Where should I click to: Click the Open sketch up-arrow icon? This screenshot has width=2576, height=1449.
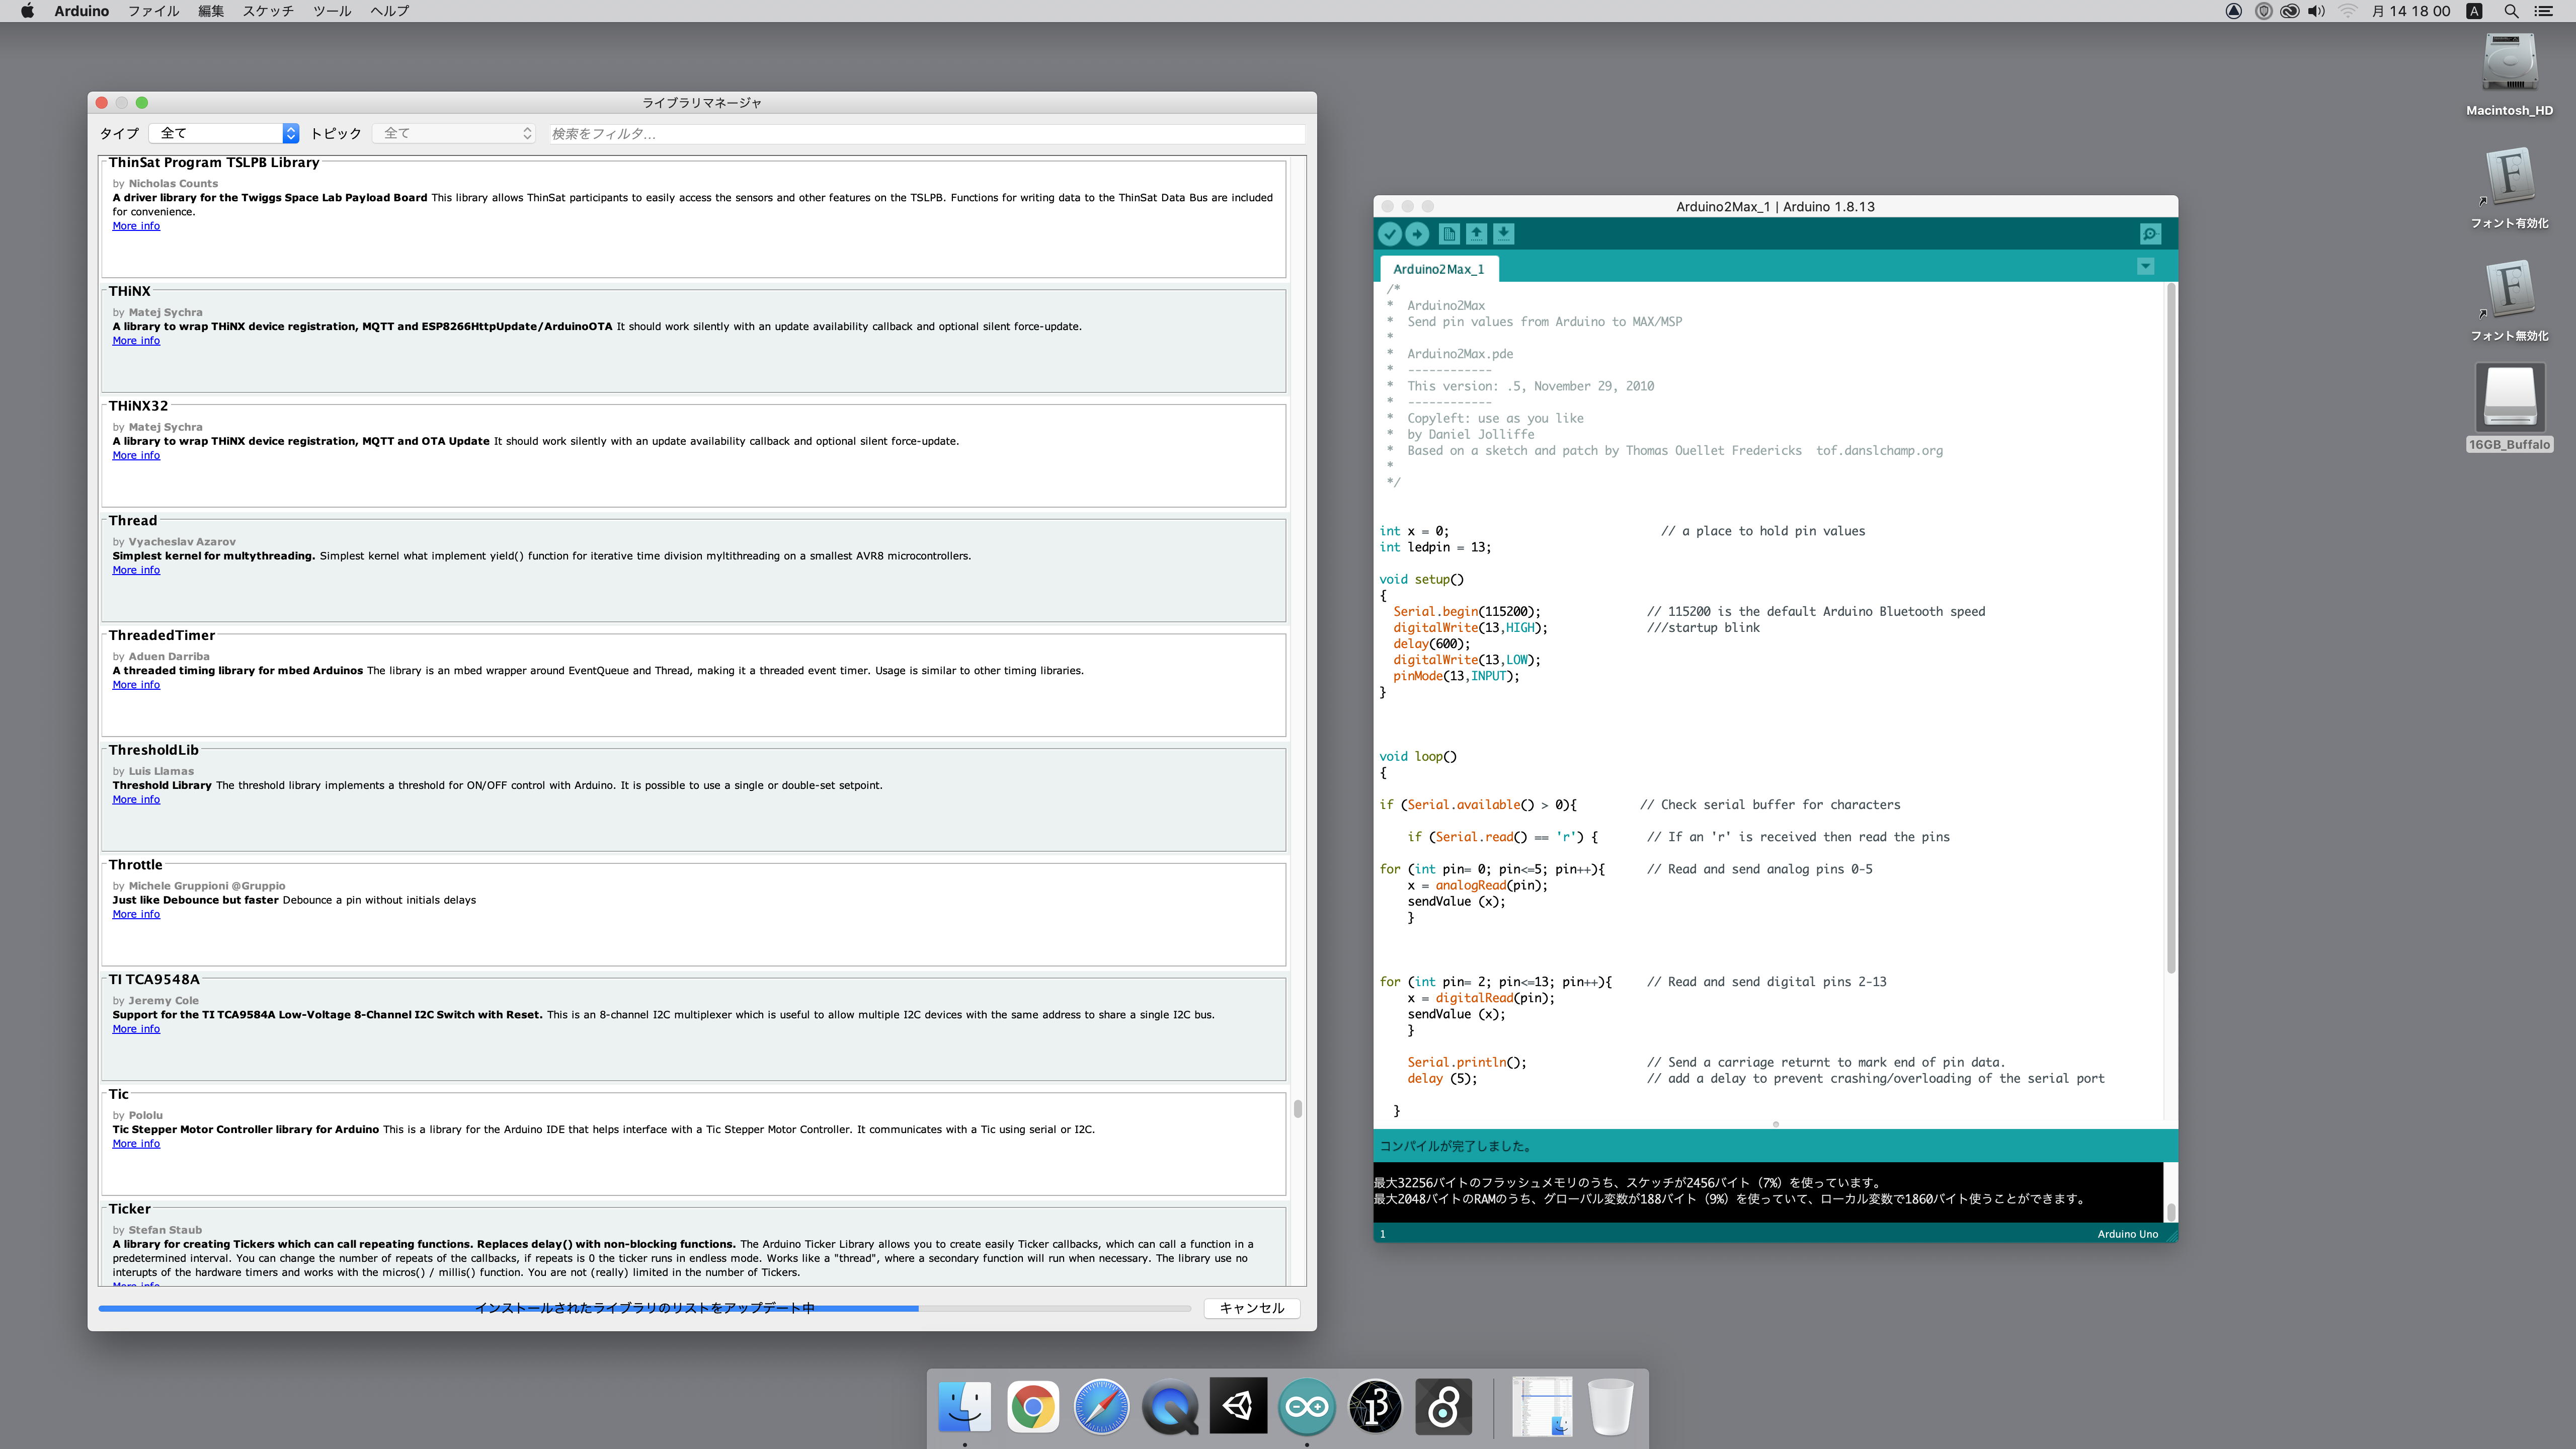1476,234
